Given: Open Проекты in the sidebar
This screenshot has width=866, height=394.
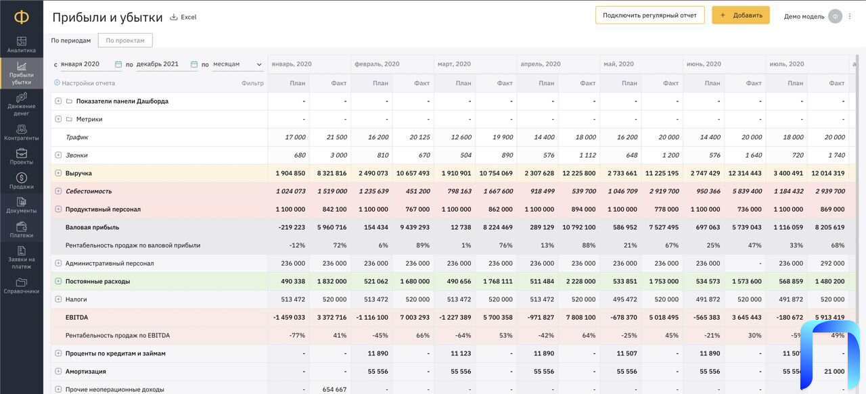Looking at the screenshot, I should click(x=22, y=157).
